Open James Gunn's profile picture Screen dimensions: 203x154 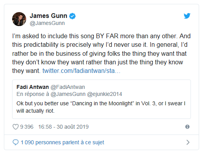pos(19,19)
